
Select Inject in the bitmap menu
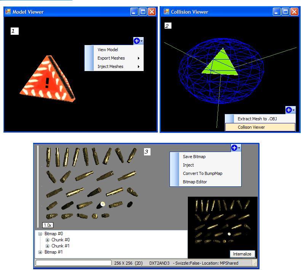coord(188,165)
